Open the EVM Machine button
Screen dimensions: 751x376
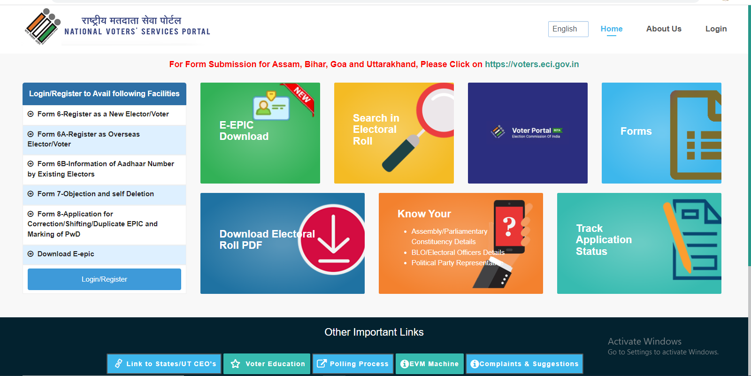429,364
